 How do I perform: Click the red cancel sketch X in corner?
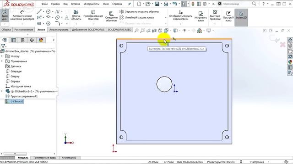pyautogui.click(x=282, y=45)
